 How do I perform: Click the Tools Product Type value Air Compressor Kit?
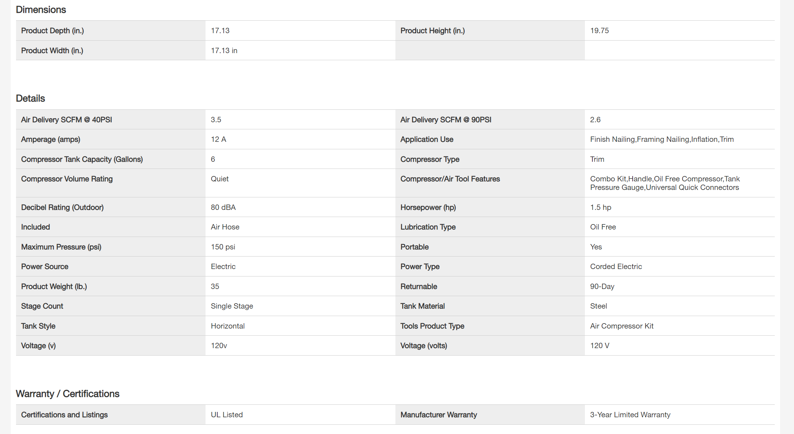[622, 326]
